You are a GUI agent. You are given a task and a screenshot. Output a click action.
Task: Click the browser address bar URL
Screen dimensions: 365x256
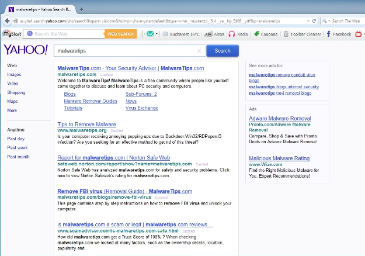pos(150,21)
